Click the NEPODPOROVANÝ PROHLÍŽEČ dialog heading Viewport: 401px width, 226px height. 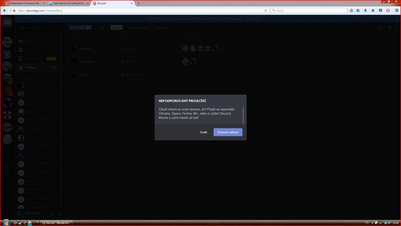182,101
